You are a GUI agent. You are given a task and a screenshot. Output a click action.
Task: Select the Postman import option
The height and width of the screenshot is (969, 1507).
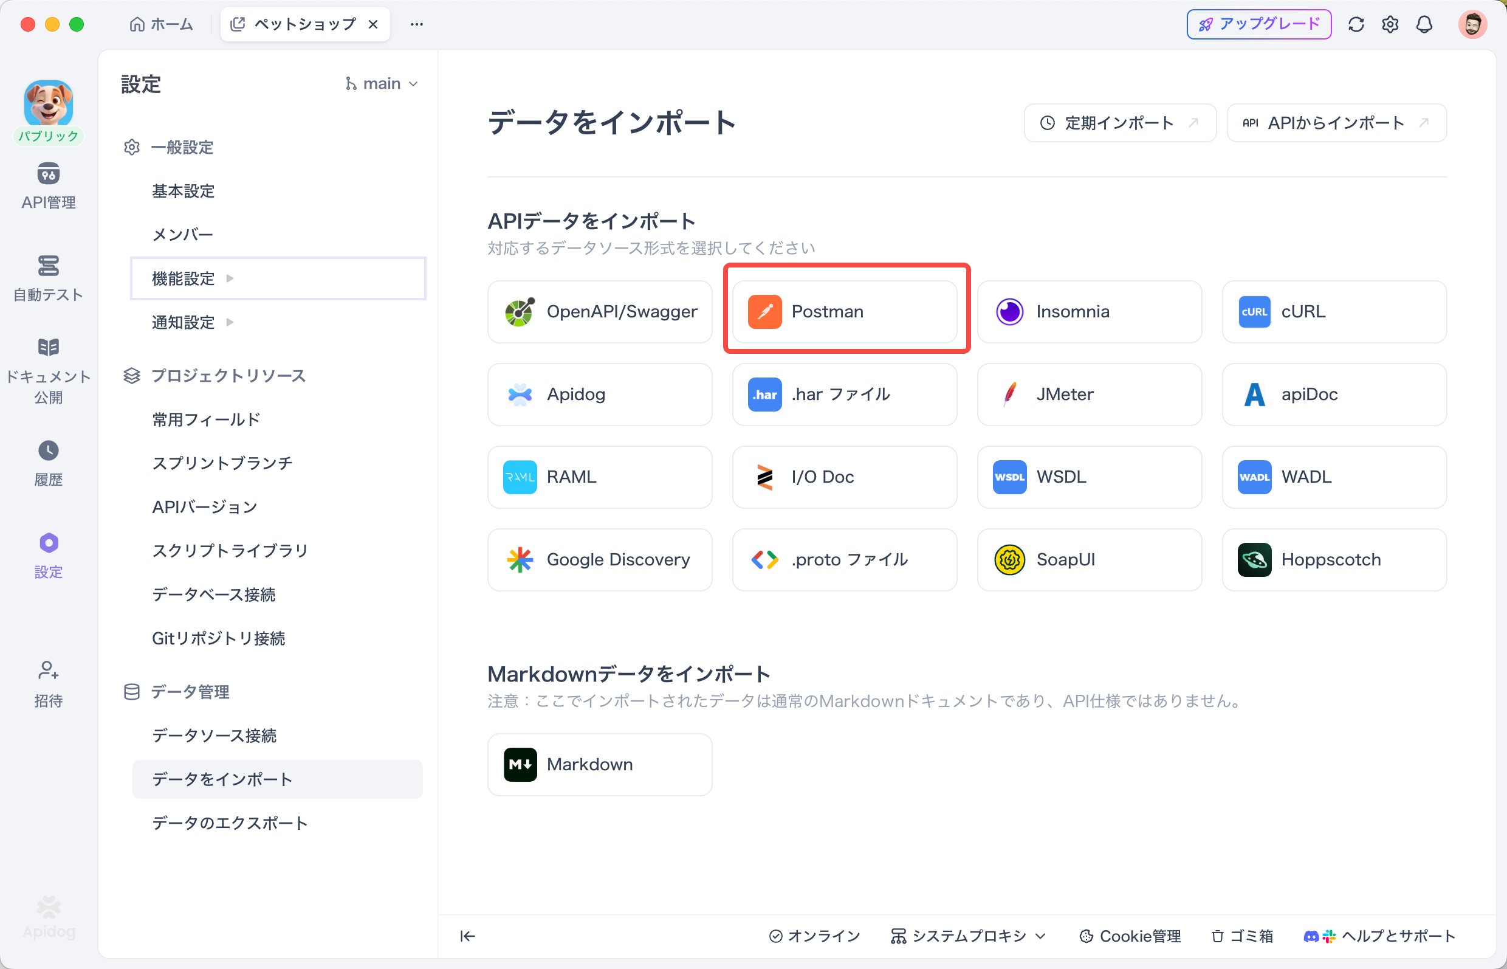pos(844,311)
